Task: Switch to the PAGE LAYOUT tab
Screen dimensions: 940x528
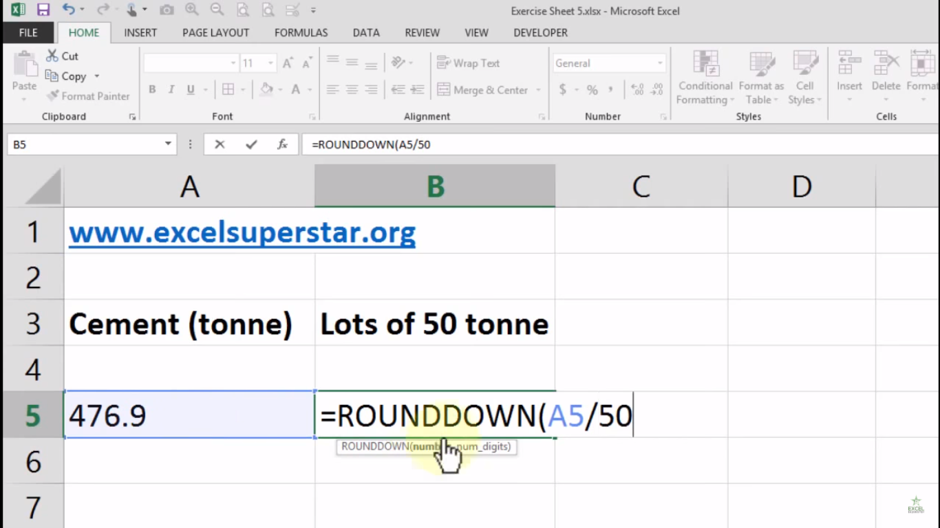Action: [215, 32]
